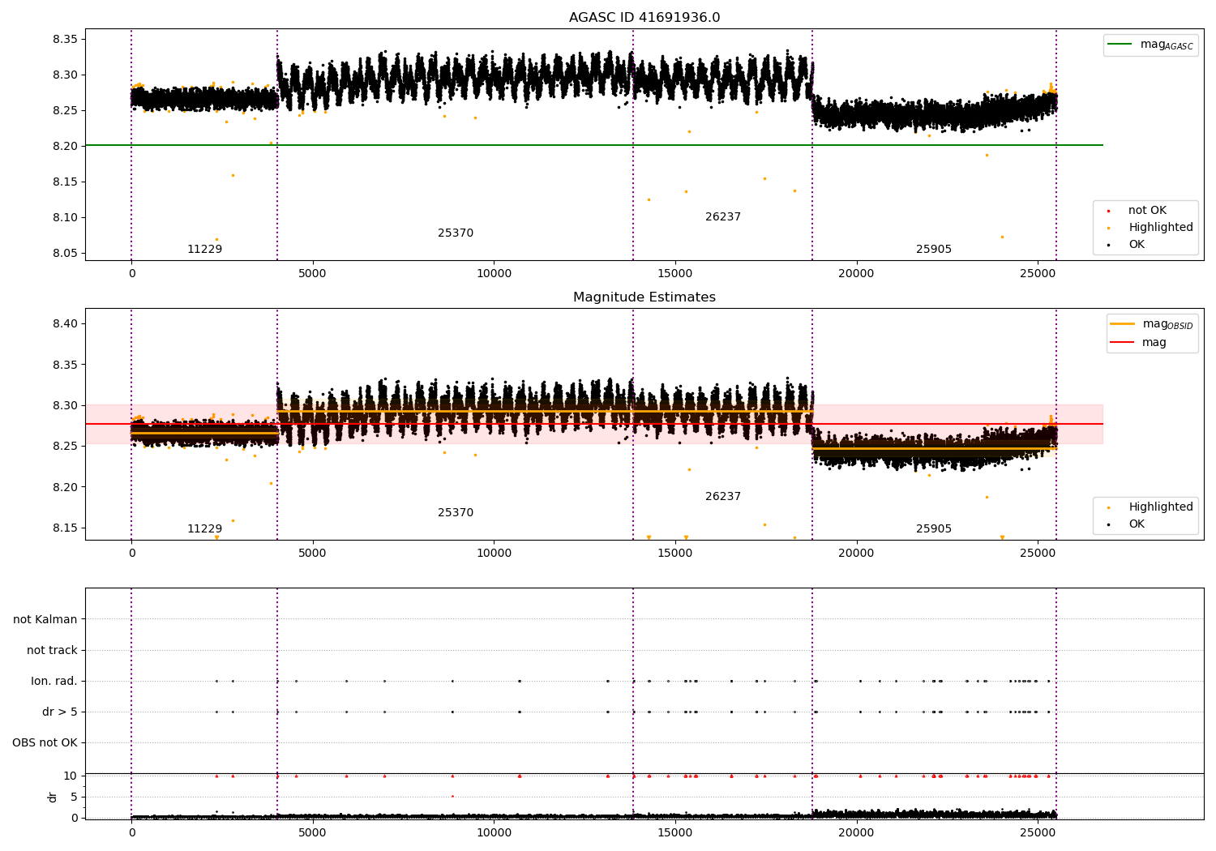Click obsid label 25370 in top plot

click(456, 233)
